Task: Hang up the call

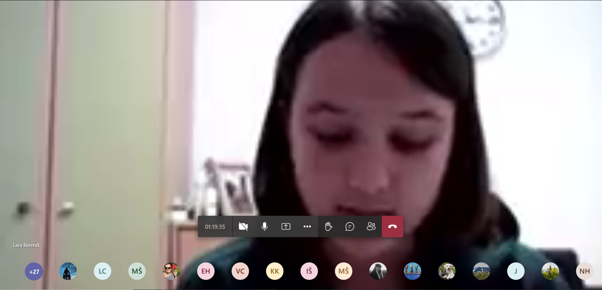Action: tap(392, 227)
